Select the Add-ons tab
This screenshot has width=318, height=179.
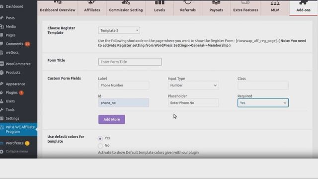pos(304,8)
